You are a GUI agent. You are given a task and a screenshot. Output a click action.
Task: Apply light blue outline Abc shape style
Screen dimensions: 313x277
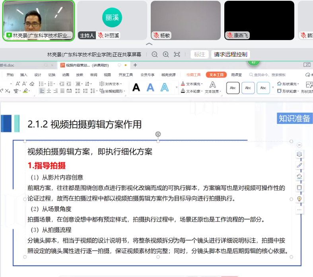click(263, 88)
